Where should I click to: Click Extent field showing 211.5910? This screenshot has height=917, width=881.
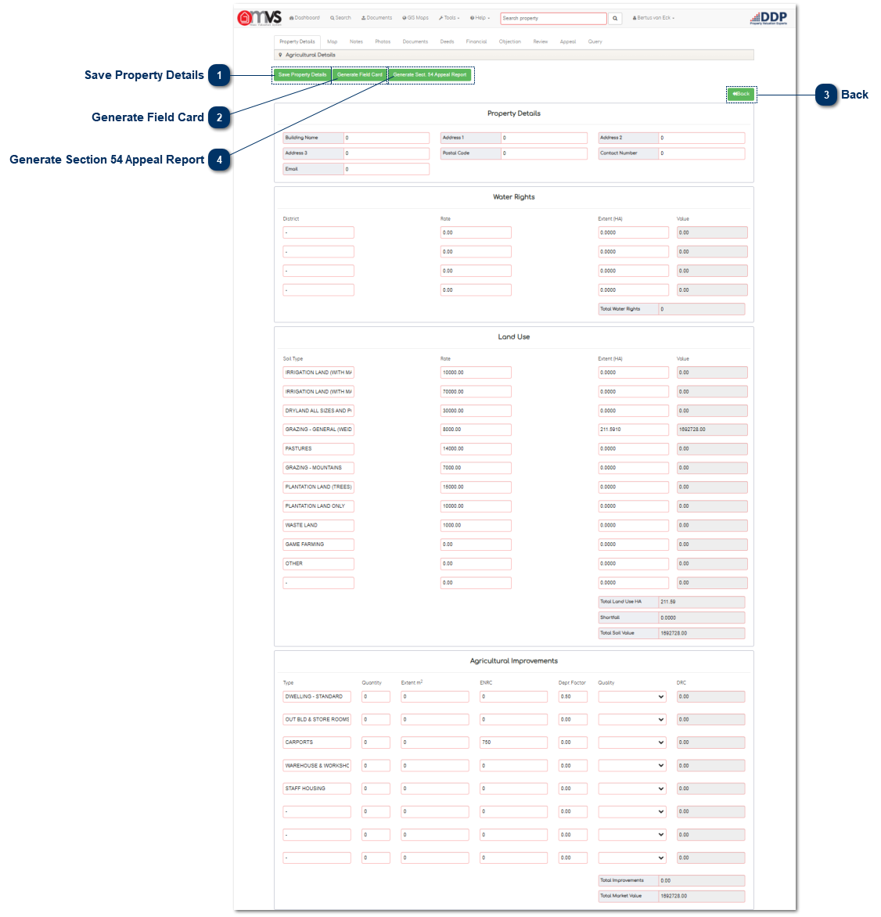point(633,430)
